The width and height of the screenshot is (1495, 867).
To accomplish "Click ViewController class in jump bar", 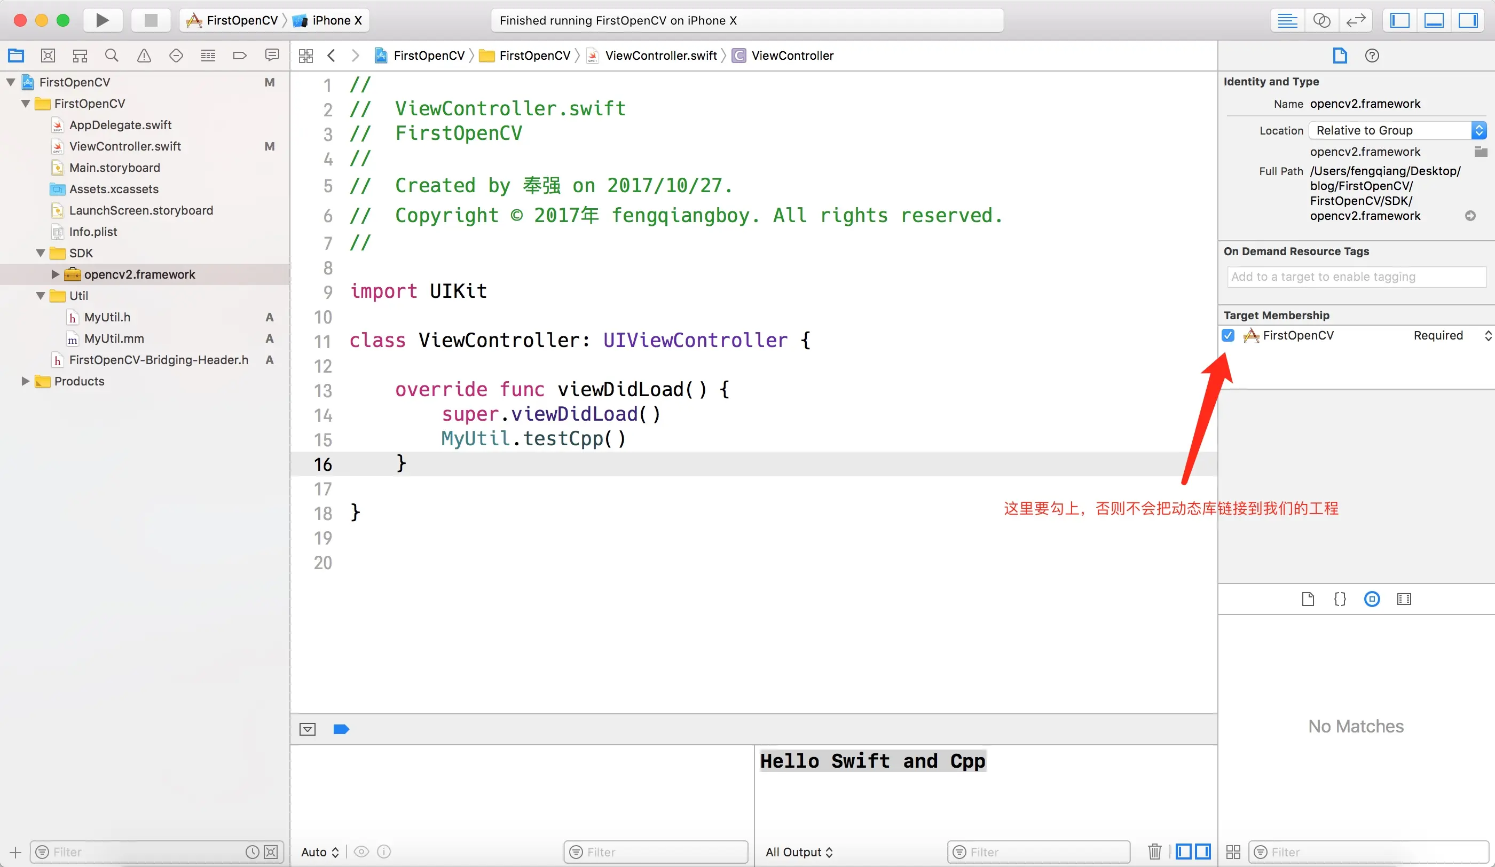I will click(x=783, y=56).
